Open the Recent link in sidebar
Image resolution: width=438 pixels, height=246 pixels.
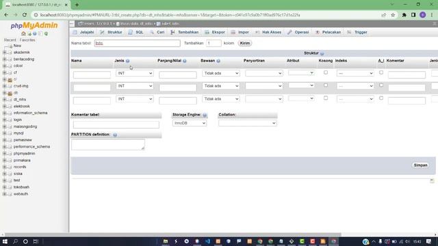[10, 40]
